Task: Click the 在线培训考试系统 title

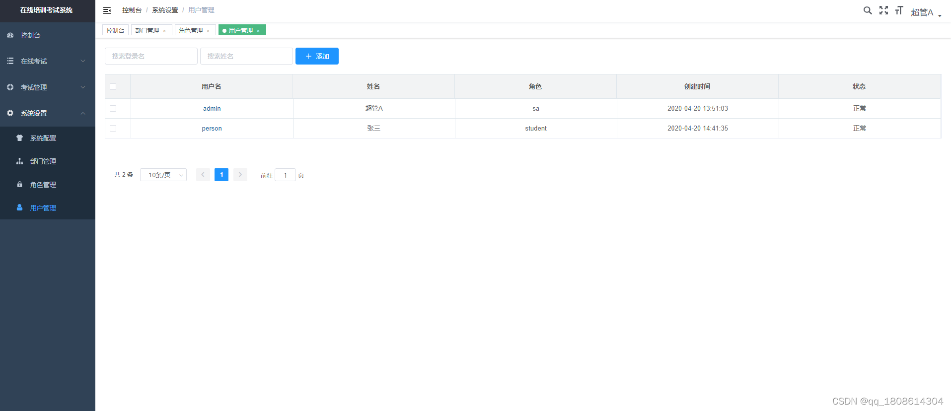Action: tap(46, 10)
